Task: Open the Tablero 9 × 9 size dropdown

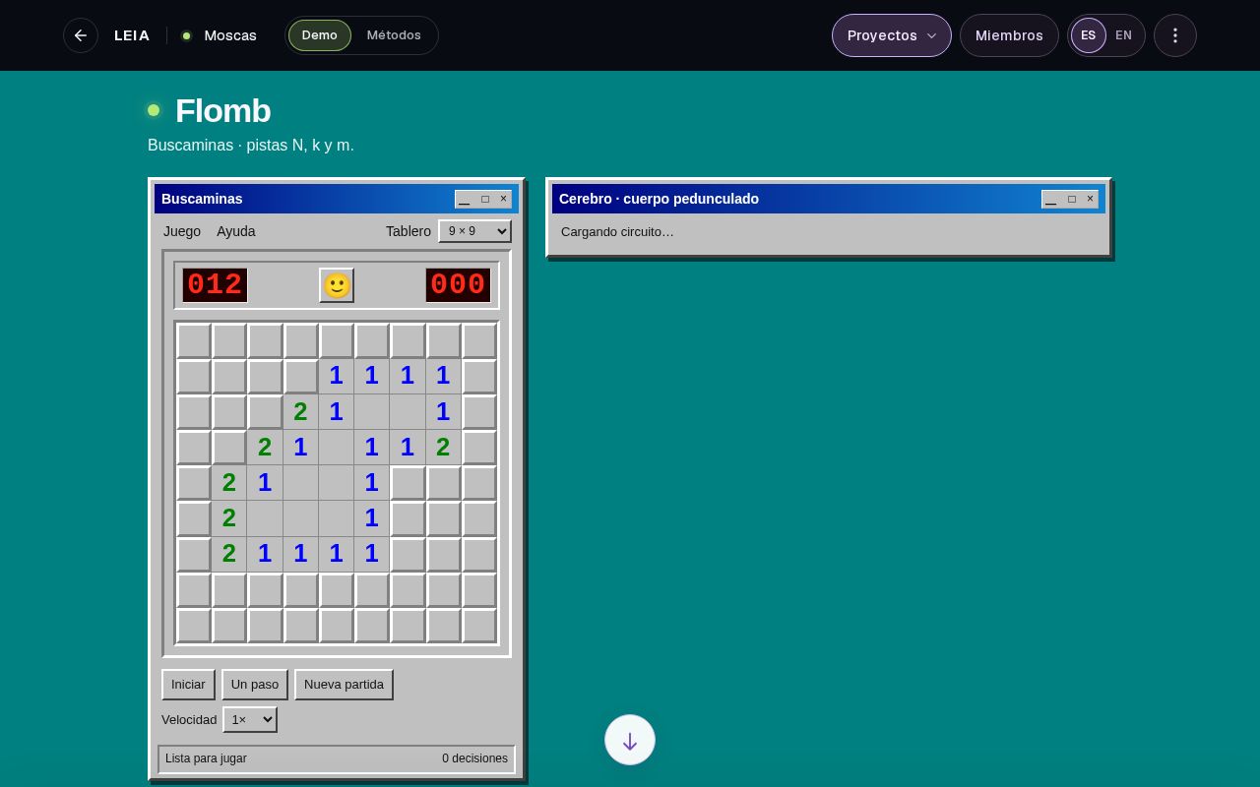Action: click(x=474, y=231)
